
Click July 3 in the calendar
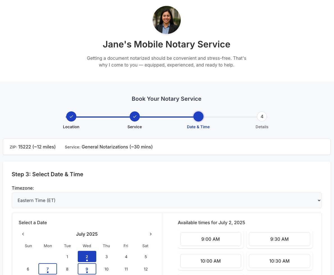(106, 256)
